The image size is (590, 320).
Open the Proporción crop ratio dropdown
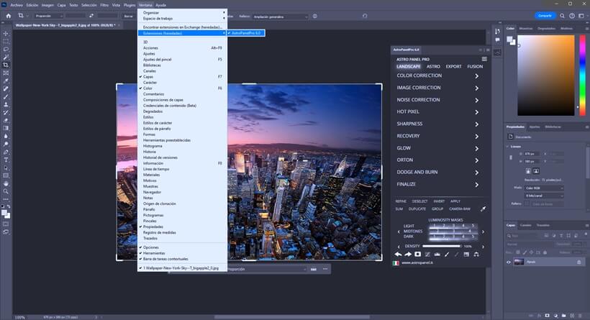coord(48,16)
